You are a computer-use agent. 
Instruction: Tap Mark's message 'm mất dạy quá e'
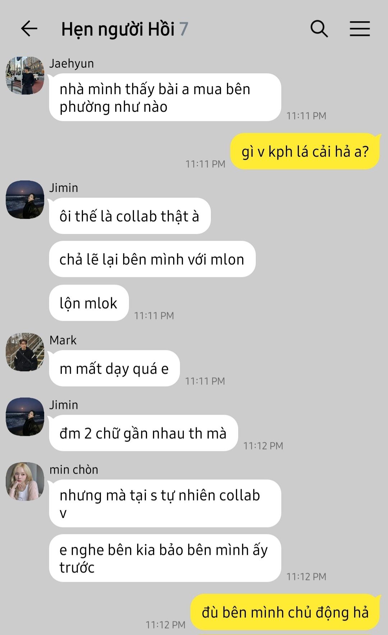pos(114,368)
